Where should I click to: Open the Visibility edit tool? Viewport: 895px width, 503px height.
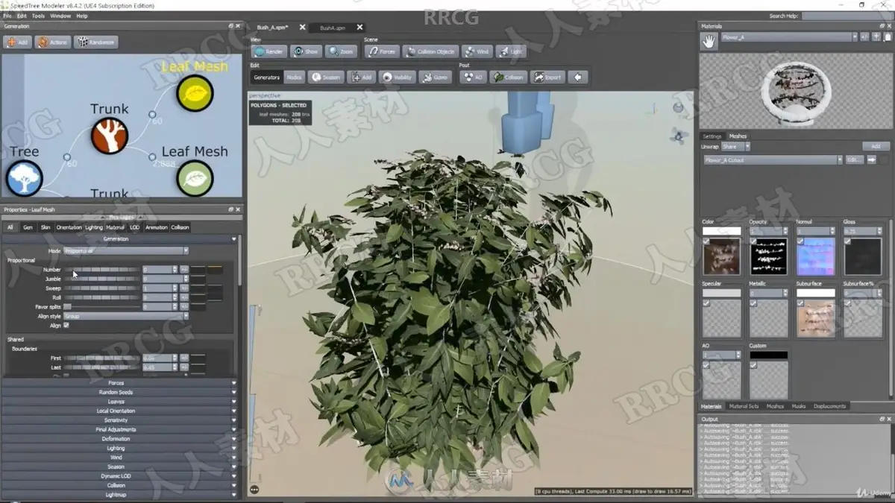pos(398,77)
